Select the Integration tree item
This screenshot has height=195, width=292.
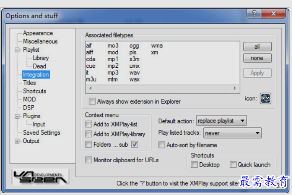click(x=36, y=75)
